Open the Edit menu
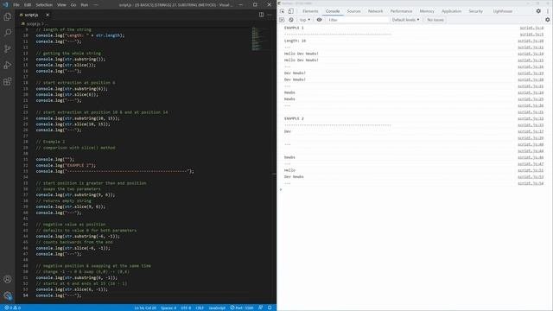 click(28, 5)
